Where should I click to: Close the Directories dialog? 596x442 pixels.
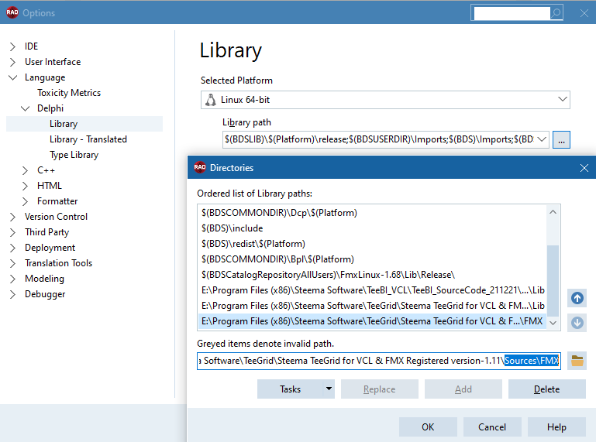[x=584, y=167]
